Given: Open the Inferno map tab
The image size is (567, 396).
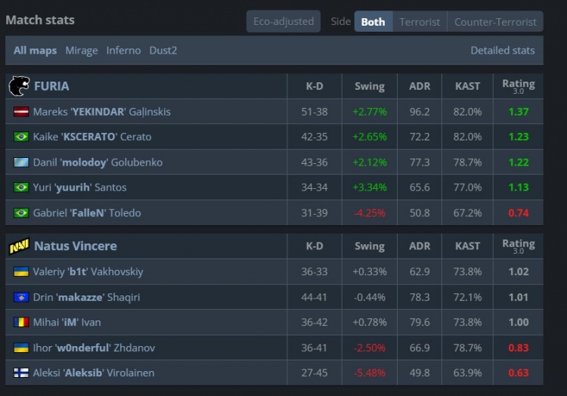Looking at the screenshot, I should tap(123, 51).
